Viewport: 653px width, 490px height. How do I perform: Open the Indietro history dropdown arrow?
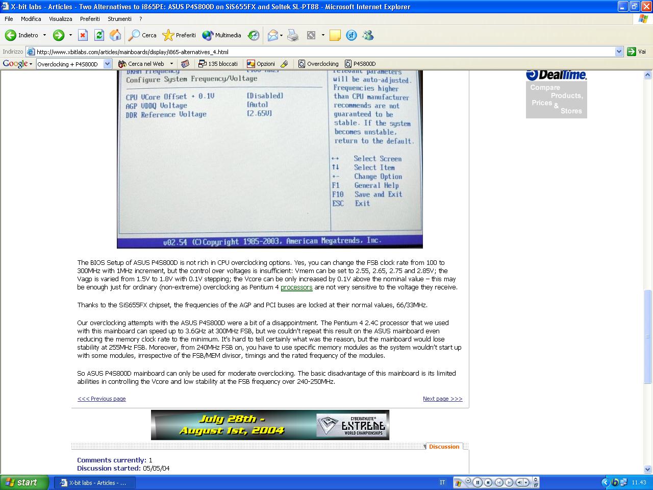[x=44, y=35]
